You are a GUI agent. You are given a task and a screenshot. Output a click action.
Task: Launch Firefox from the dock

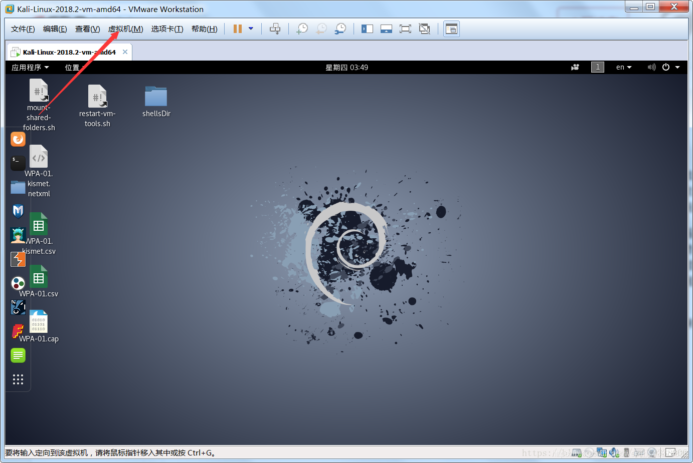18,139
